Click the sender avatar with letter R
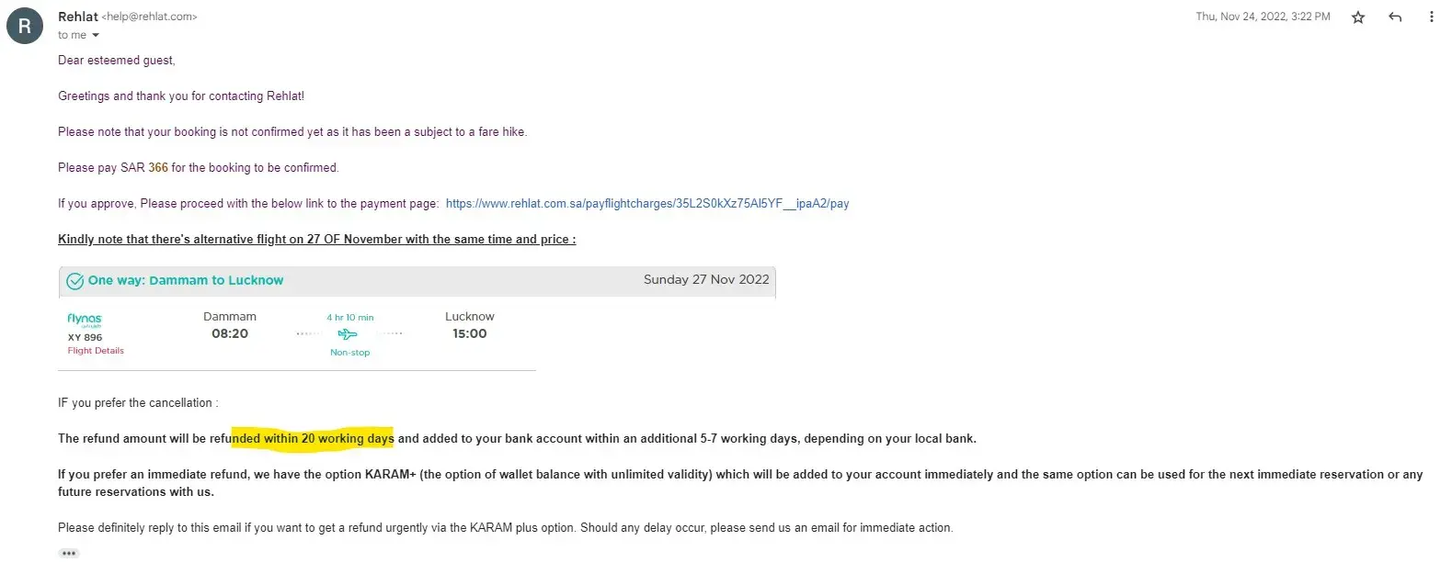 click(25, 26)
